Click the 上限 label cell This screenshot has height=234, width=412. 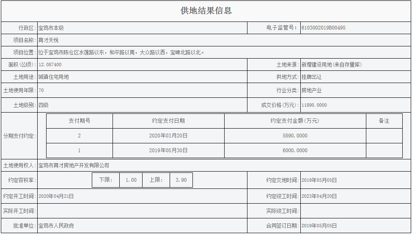coord(156,180)
